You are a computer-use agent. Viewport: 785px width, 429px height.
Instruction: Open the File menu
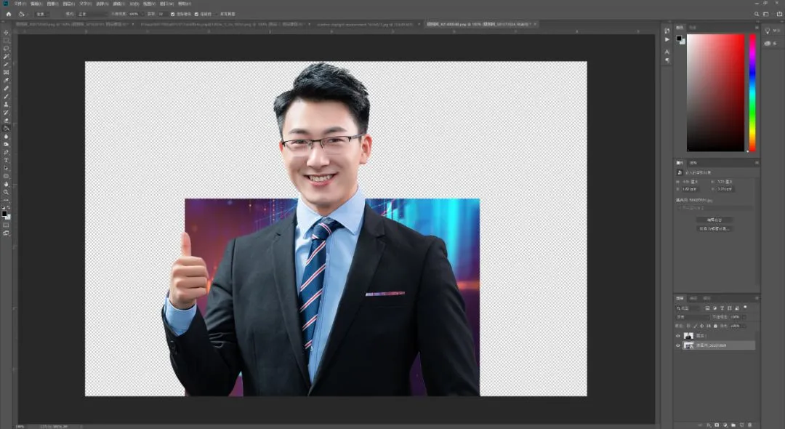point(19,4)
